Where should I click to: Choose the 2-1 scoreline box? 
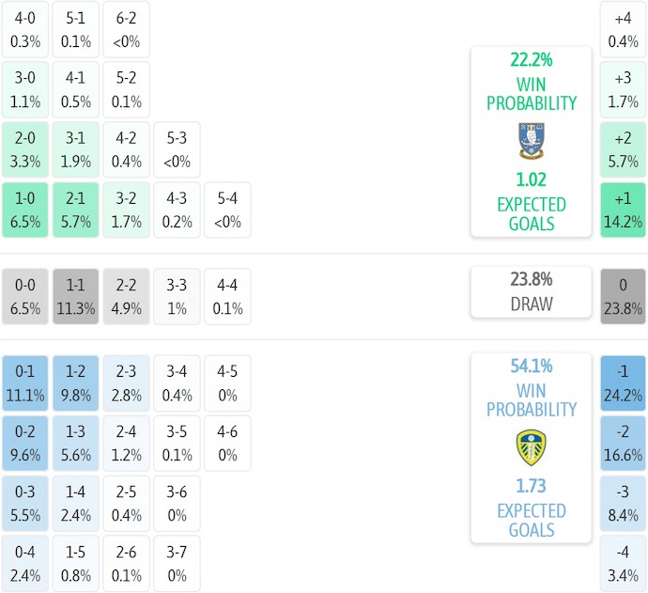[x=75, y=210]
